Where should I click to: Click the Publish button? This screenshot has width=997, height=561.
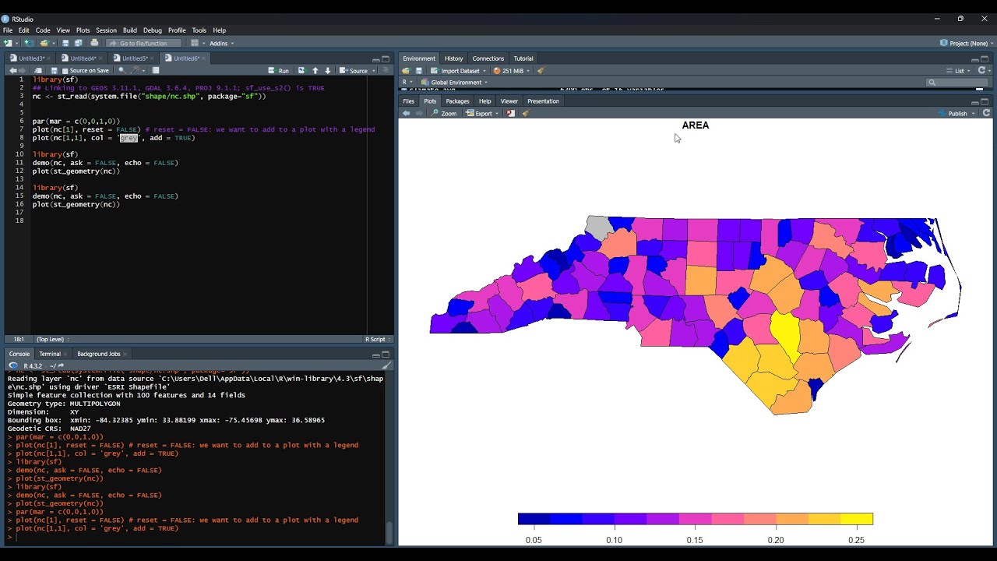pos(953,113)
